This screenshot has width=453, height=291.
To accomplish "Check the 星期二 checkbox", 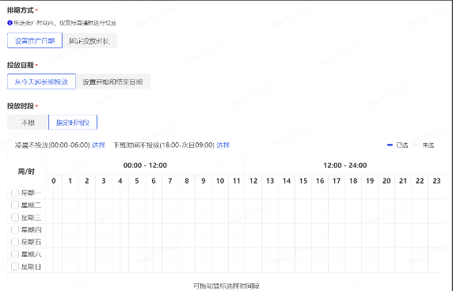I will 15,205.
